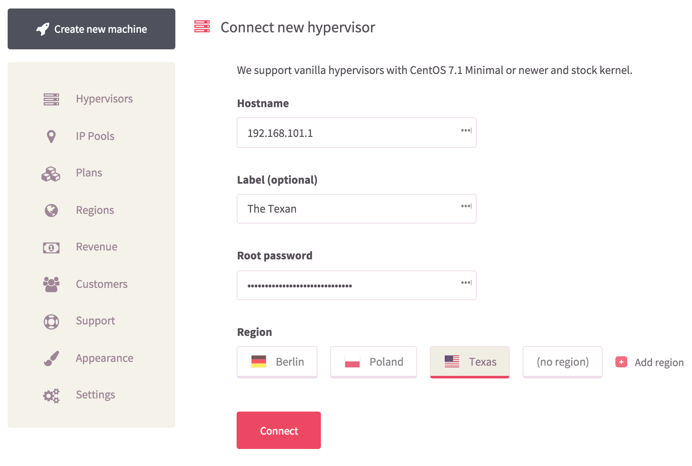The width and height of the screenshot is (692, 466).
Task: Choose the (no region) option
Action: (x=563, y=362)
